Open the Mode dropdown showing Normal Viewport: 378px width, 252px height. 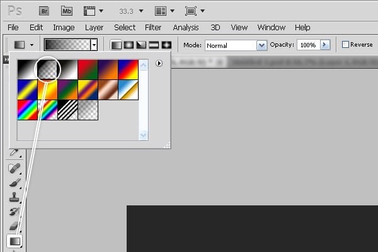pos(236,45)
